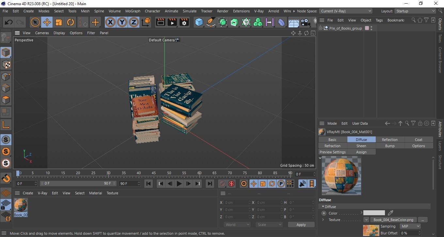The width and height of the screenshot is (444, 237).
Task: Toggle Z axis lock
Action: (x=134, y=22)
